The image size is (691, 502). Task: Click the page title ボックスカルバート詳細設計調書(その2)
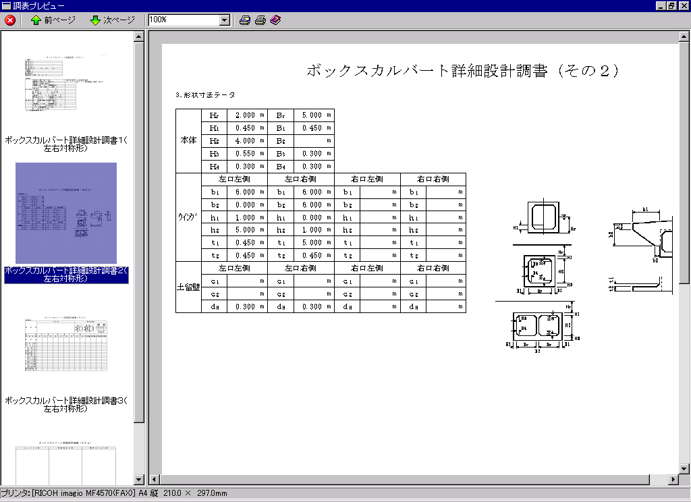pyautogui.click(x=463, y=71)
